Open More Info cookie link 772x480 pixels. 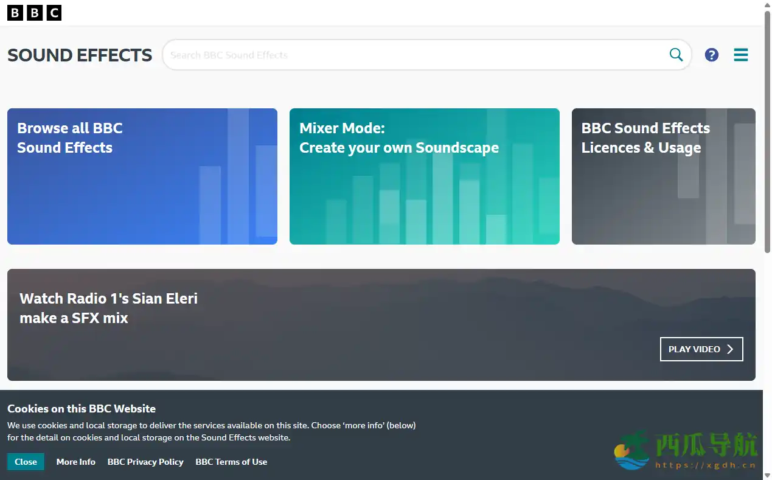tap(75, 462)
